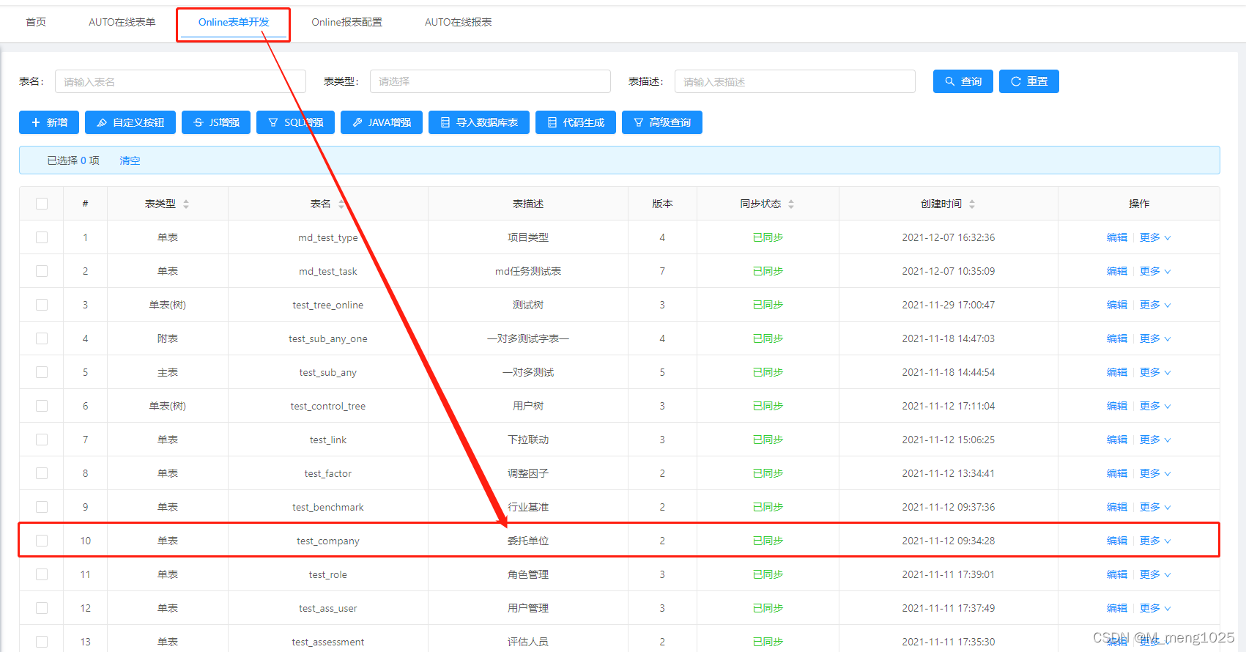The width and height of the screenshot is (1246, 652).
Task: Click 编辑 for md_test_type row
Action: (1117, 237)
